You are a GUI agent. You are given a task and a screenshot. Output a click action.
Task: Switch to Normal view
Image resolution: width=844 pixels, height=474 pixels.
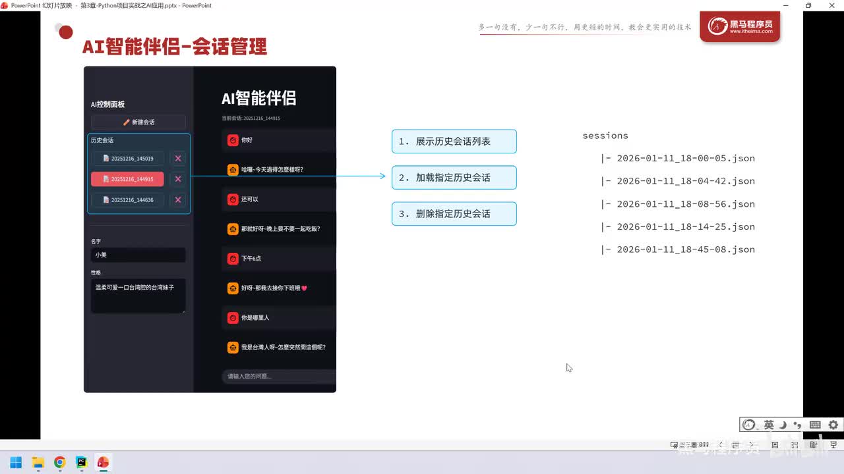[775, 445]
